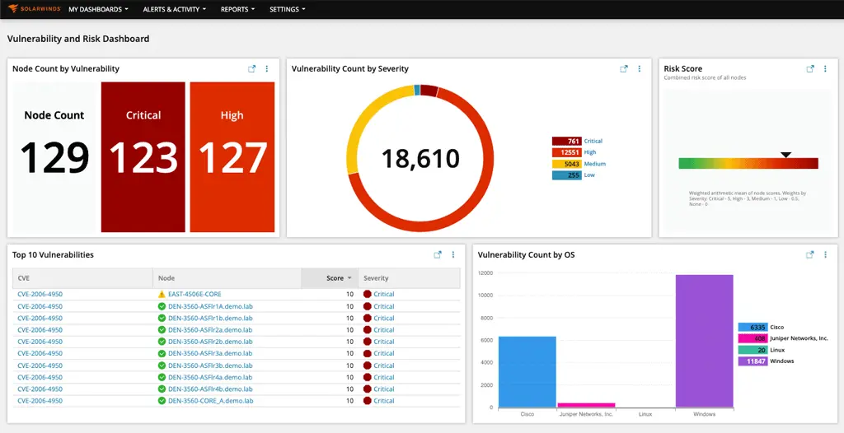This screenshot has height=433, width=844.
Task: Click the 6335 Cisco legend swatch
Action: point(753,327)
